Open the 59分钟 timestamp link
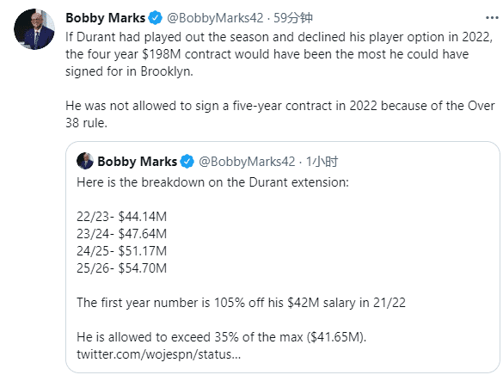The width and height of the screenshot is (503, 375). tap(293, 18)
